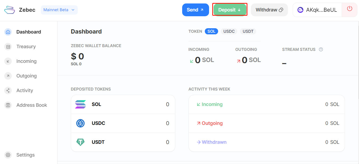
Task: Click the green incoming arrow beside 0 SOL
Action: (191, 61)
